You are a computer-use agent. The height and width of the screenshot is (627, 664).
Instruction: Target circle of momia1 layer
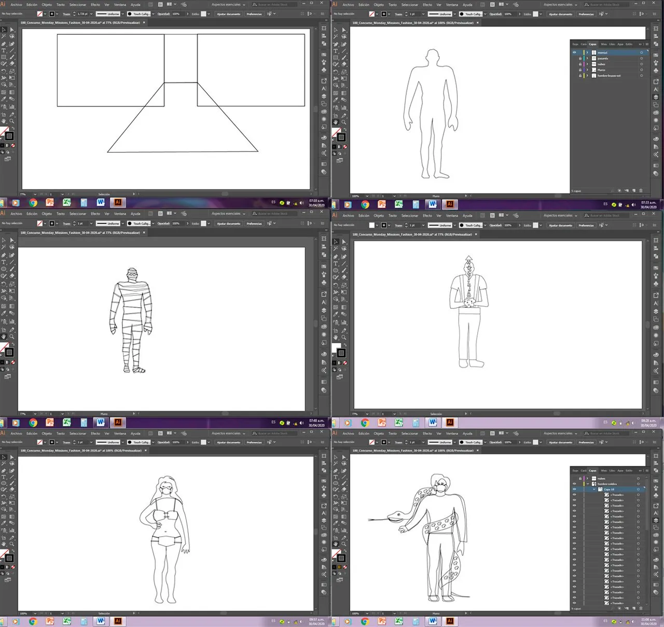pyautogui.click(x=642, y=52)
